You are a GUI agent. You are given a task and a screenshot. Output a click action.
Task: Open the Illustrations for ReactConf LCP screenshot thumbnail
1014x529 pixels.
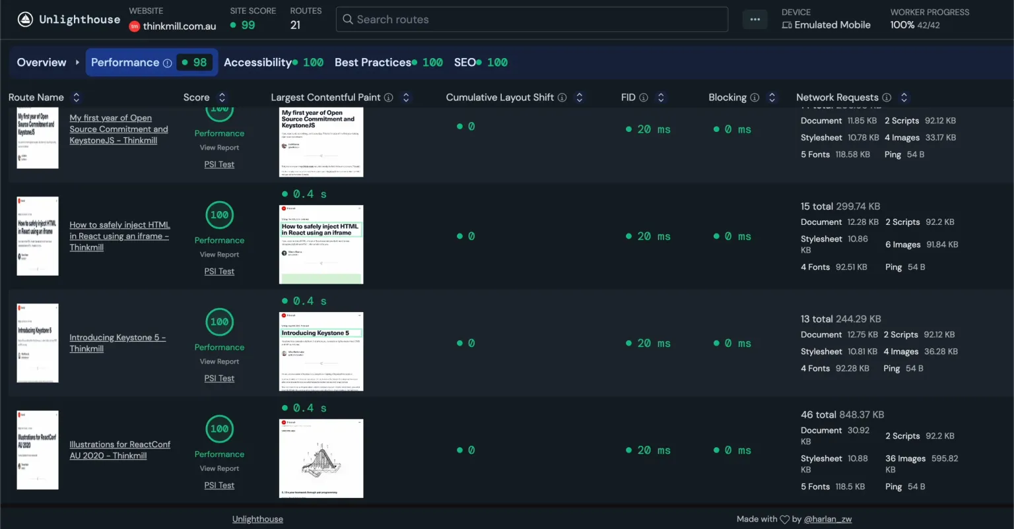321,458
